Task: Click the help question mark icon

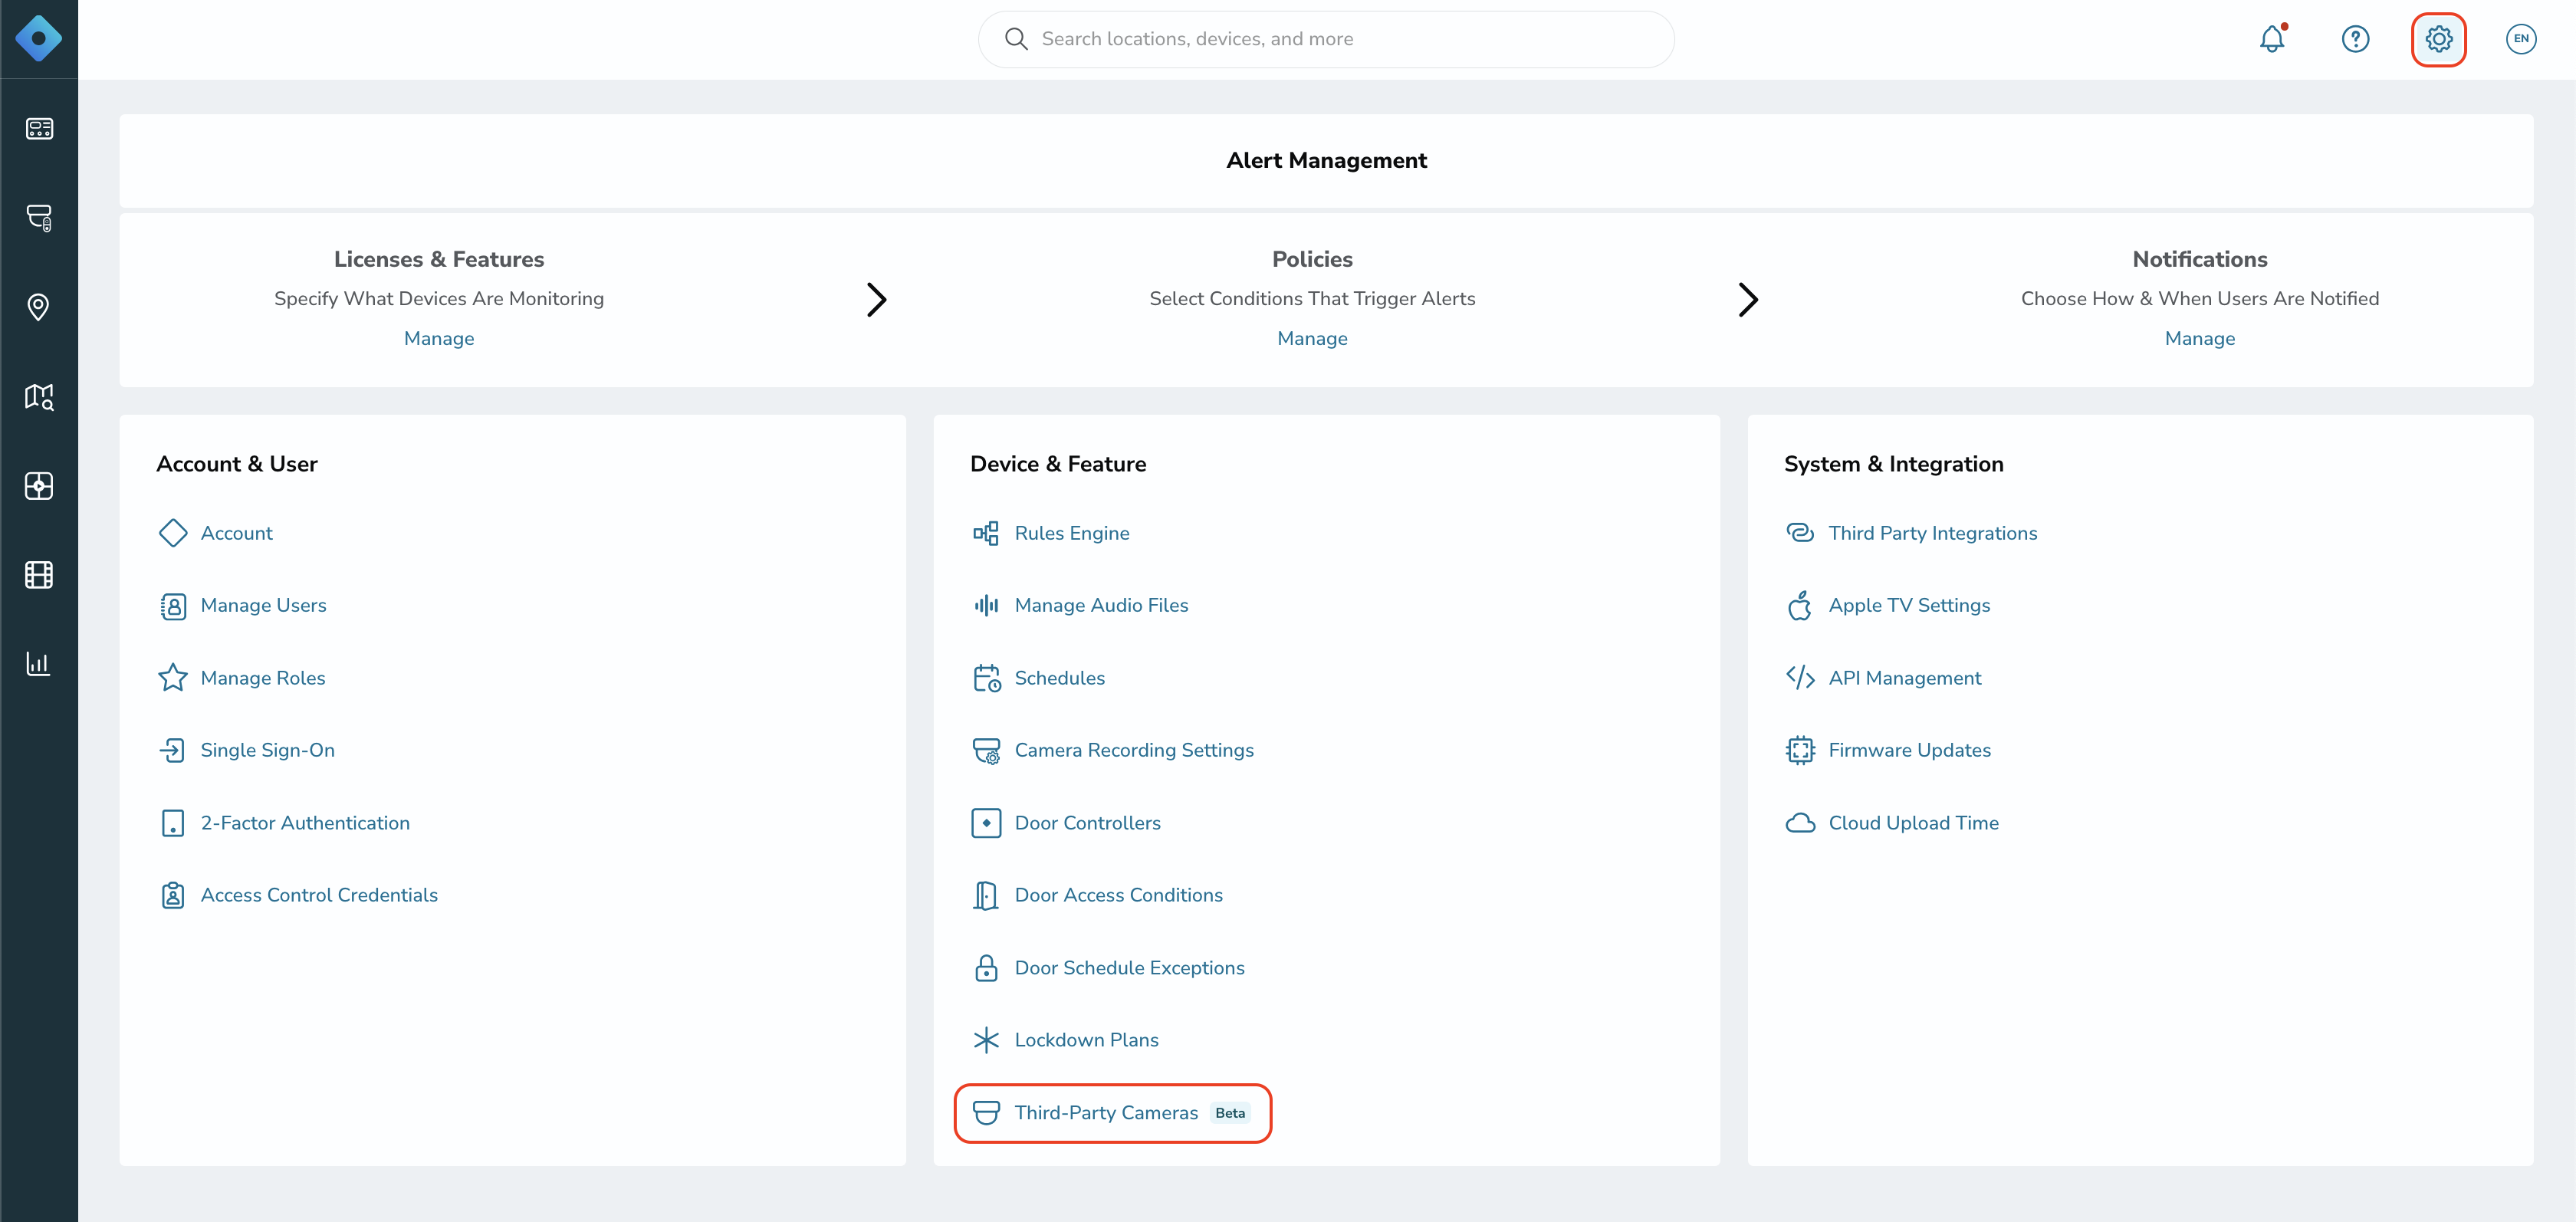Action: coord(2355,39)
